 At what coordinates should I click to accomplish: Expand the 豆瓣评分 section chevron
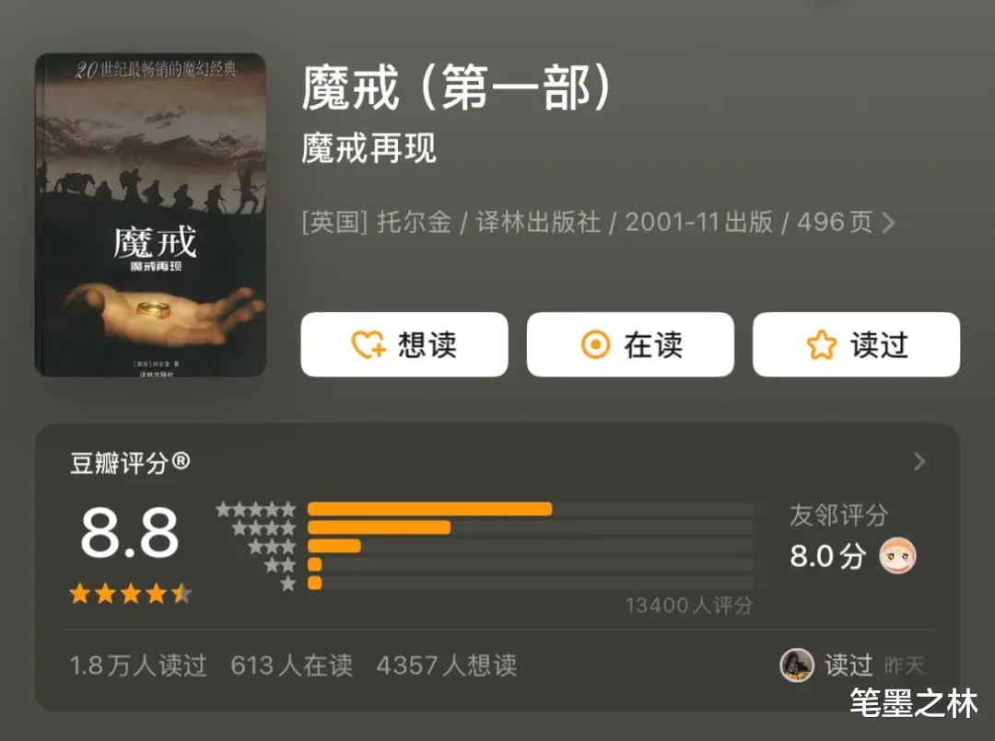pyautogui.click(x=919, y=461)
